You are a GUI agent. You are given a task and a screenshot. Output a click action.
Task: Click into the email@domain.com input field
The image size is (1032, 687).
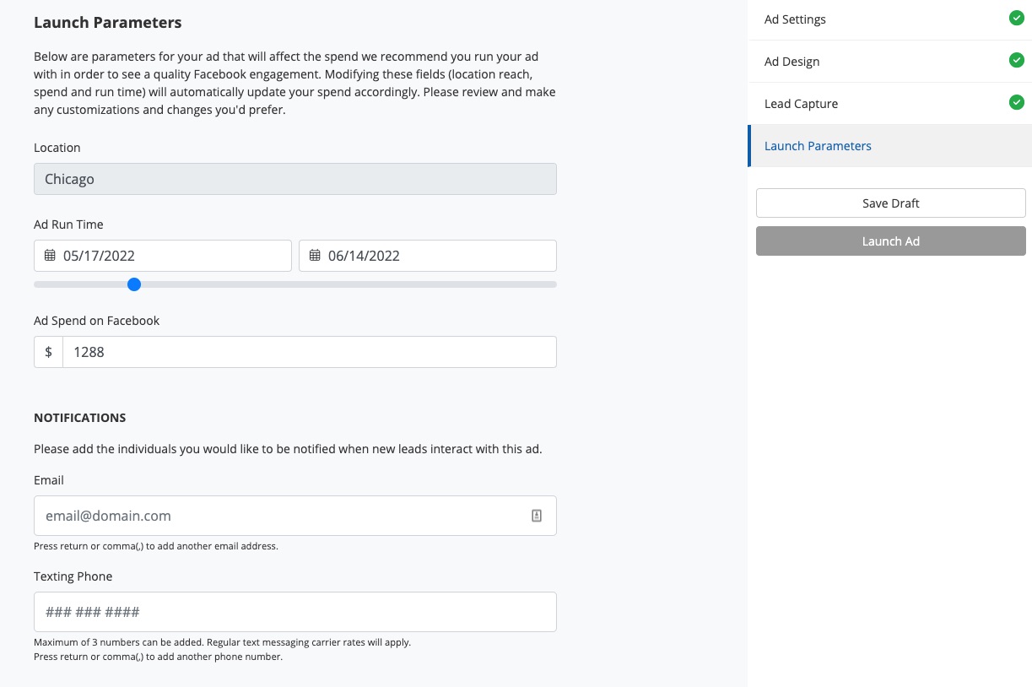(x=278, y=516)
